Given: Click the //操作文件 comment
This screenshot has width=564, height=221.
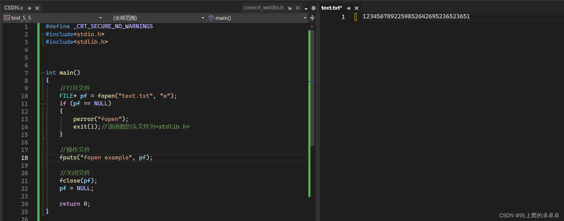Looking at the screenshot, I should point(75,150).
